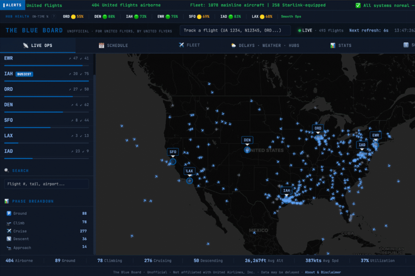Expand the EWR hub row in sidebar
415x276 pixels.
[46, 59]
